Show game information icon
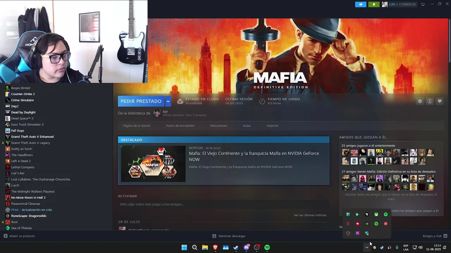Viewport: 451px width, 253px height. [430, 101]
